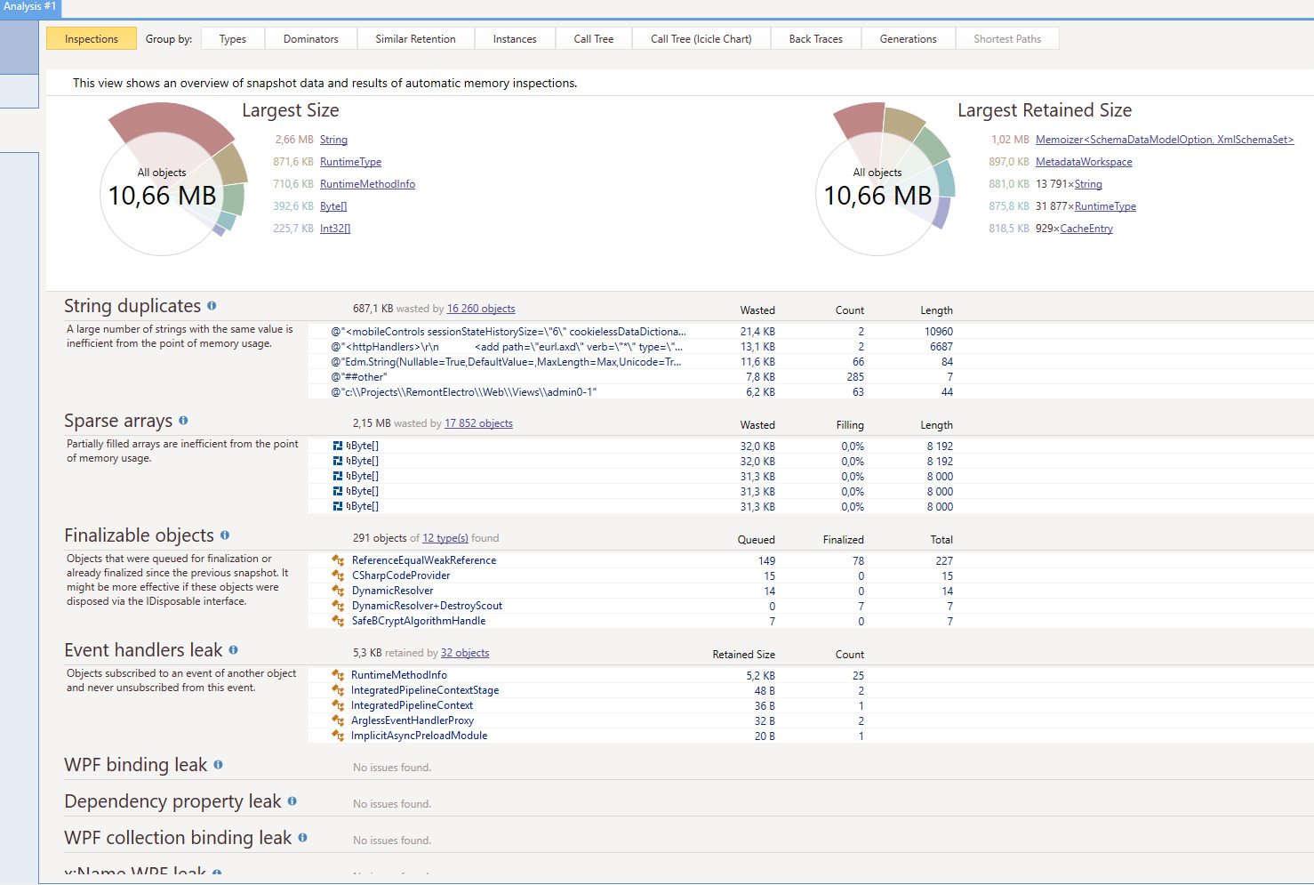Screen dimensions: 1314x885
Task: Open the WPF binding leak info icon
Action: click(x=218, y=764)
